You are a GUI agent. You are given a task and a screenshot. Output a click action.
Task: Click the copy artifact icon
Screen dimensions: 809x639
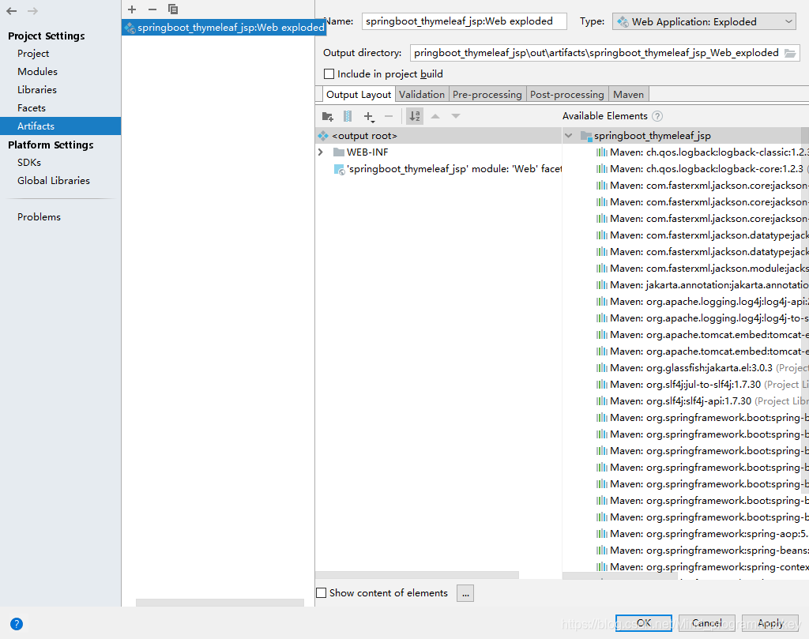click(x=173, y=9)
